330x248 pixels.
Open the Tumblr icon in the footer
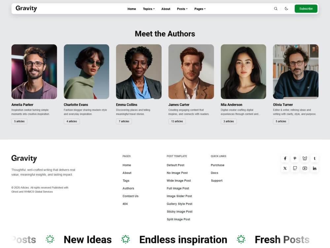pyautogui.click(x=314, y=158)
